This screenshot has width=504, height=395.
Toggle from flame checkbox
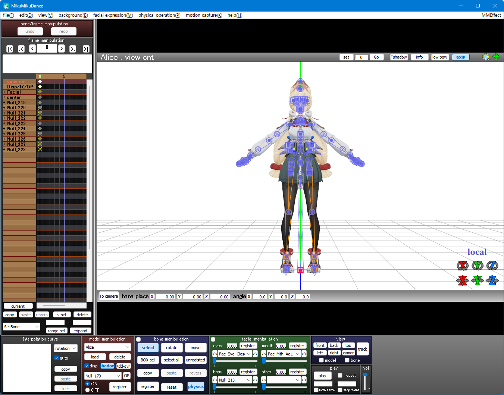coord(316,390)
